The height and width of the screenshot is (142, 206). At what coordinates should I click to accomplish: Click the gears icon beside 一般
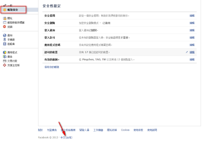pyautogui.click(x=5, y=5)
